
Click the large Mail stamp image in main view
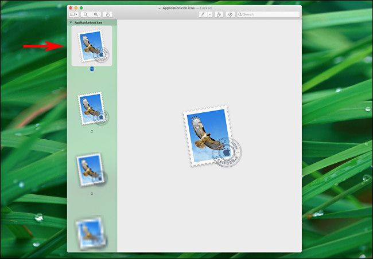coord(212,136)
